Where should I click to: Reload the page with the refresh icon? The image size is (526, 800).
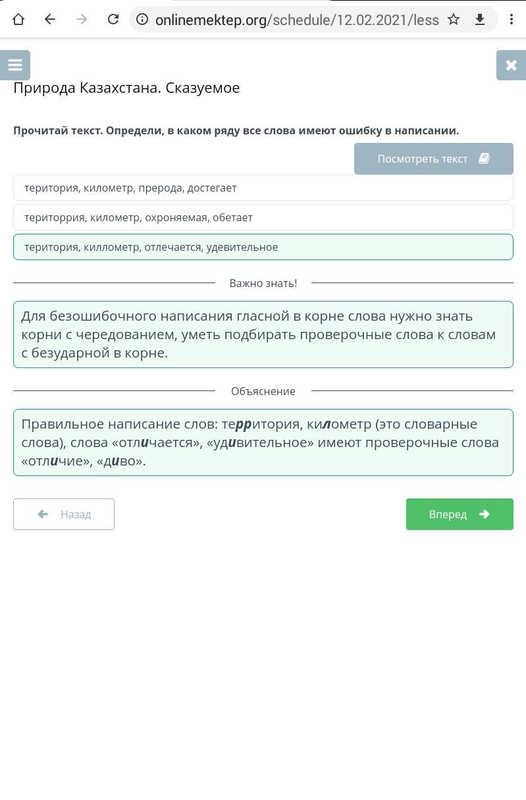(113, 19)
